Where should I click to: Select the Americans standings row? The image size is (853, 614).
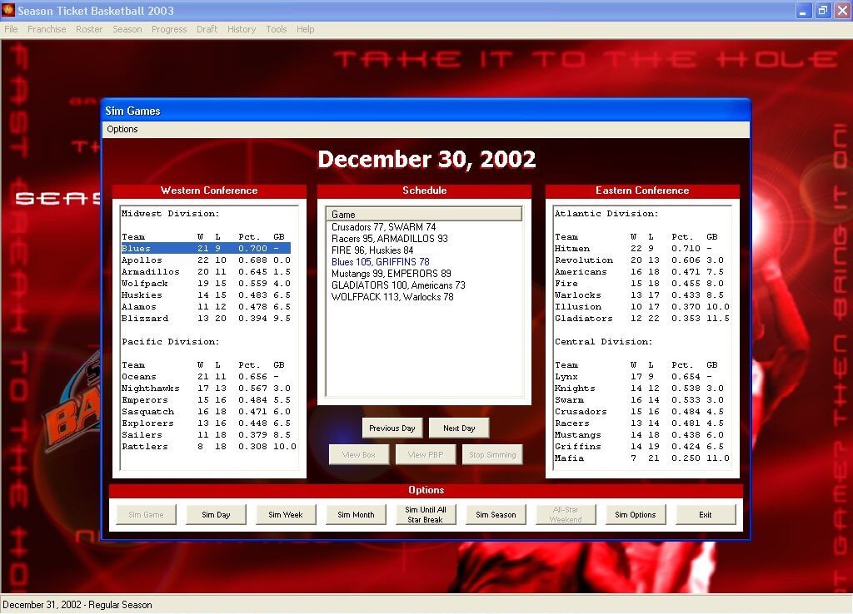tap(642, 272)
